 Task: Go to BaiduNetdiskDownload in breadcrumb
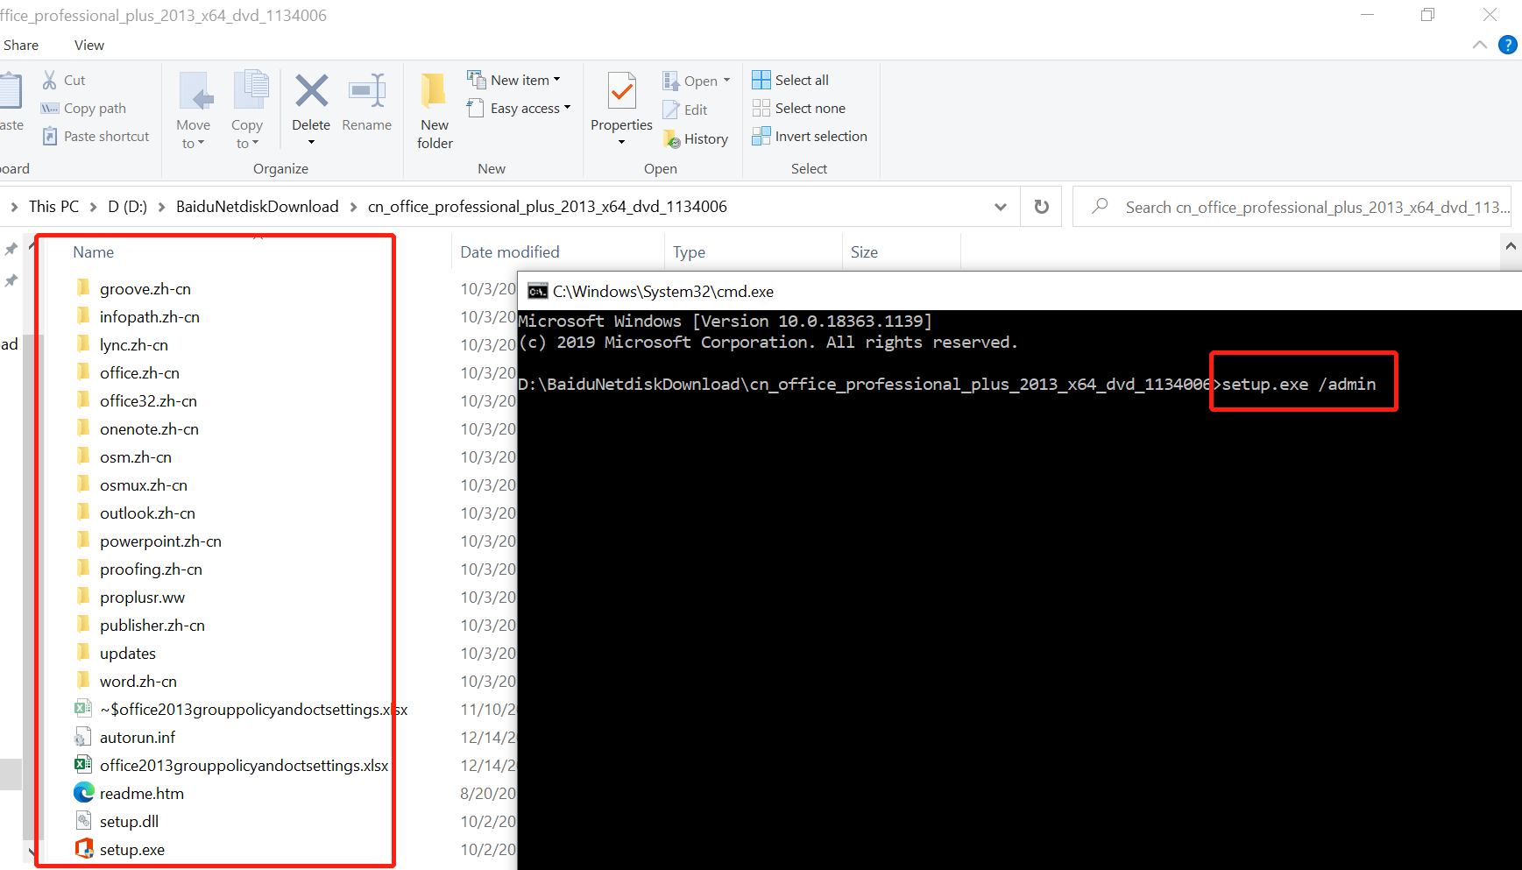click(258, 207)
